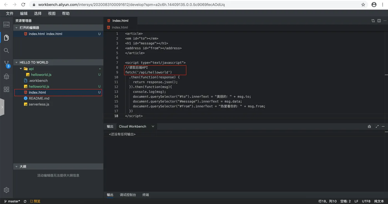
Task: Click the compare changes icon in editor toolbar
Action: click(x=373, y=21)
